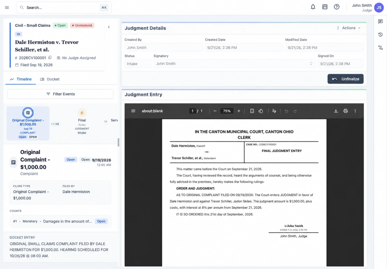Click the Status Intake field
The width and height of the screenshot is (387, 269).
pyautogui.click(x=138, y=64)
